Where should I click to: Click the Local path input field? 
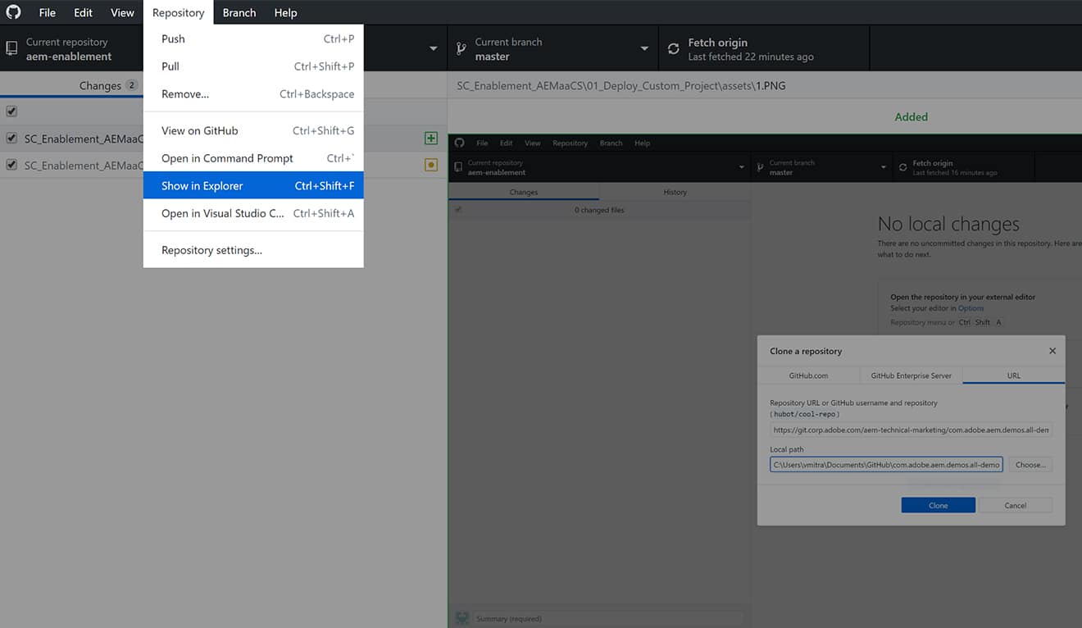coord(885,464)
